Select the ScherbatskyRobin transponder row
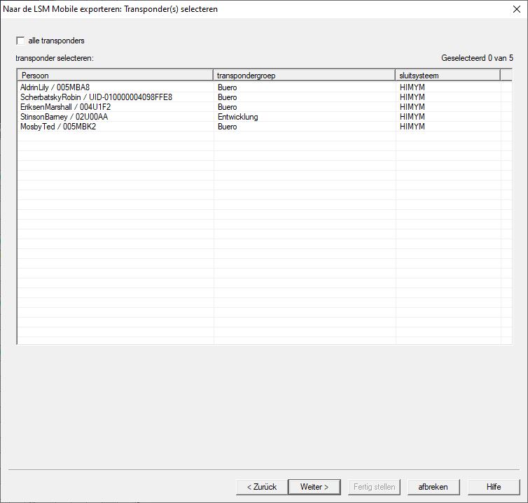This screenshot has width=528, height=503. point(96,97)
